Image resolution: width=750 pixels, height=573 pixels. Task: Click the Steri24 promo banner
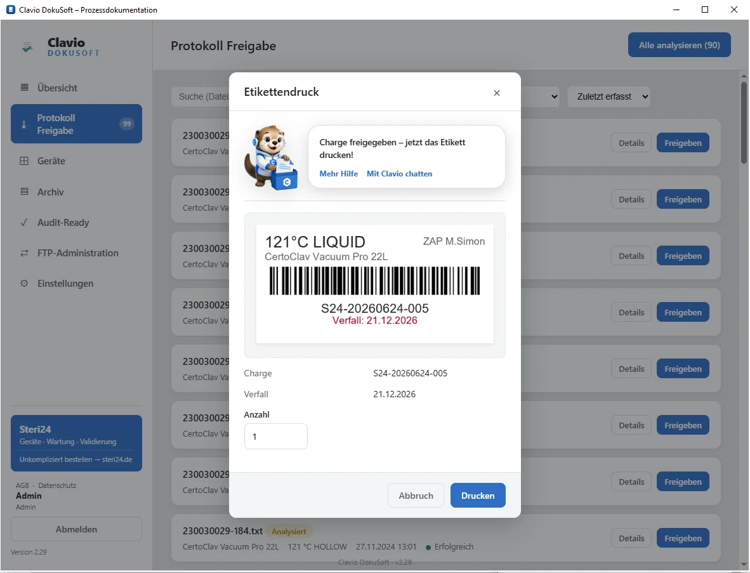[76, 444]
